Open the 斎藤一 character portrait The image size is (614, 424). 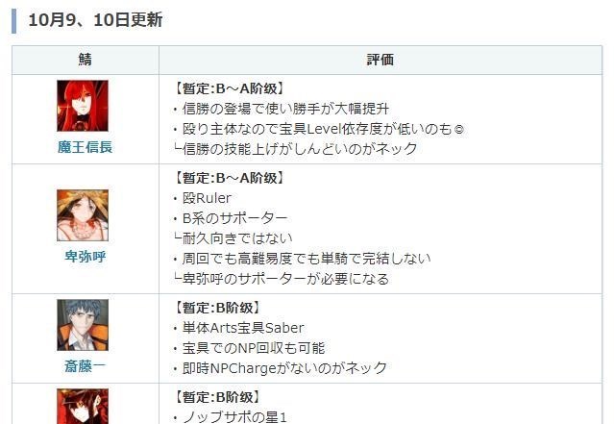pos(83,325)
